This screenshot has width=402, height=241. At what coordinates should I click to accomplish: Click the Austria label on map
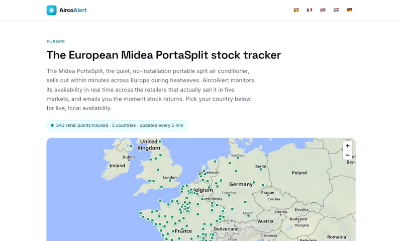[x=265, y=221]
